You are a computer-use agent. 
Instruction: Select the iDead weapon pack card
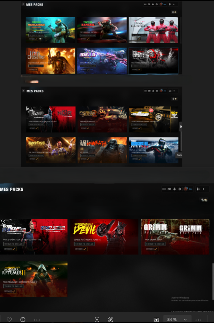click(102, 61)
